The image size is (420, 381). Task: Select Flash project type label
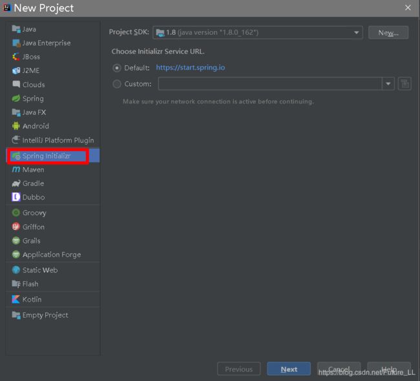click(x=30, y=283)
